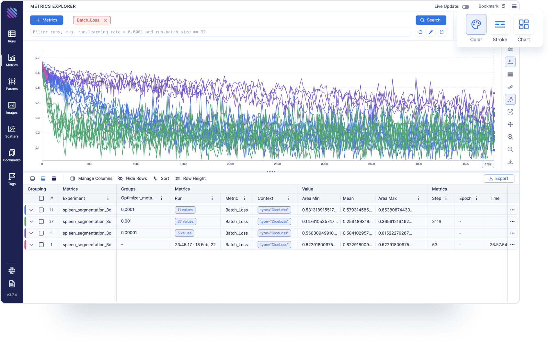Check the checkbox for group row 11
The image size is (551, 347).
click(x=41, y=210)
